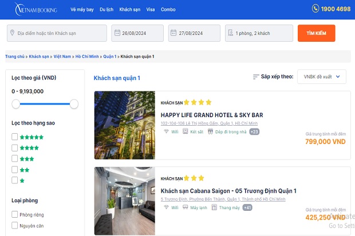Screen dimensions: 355x236
Task: Click the sort icon beside Sắp xếp theo
Action: click(x=256, y=77)
